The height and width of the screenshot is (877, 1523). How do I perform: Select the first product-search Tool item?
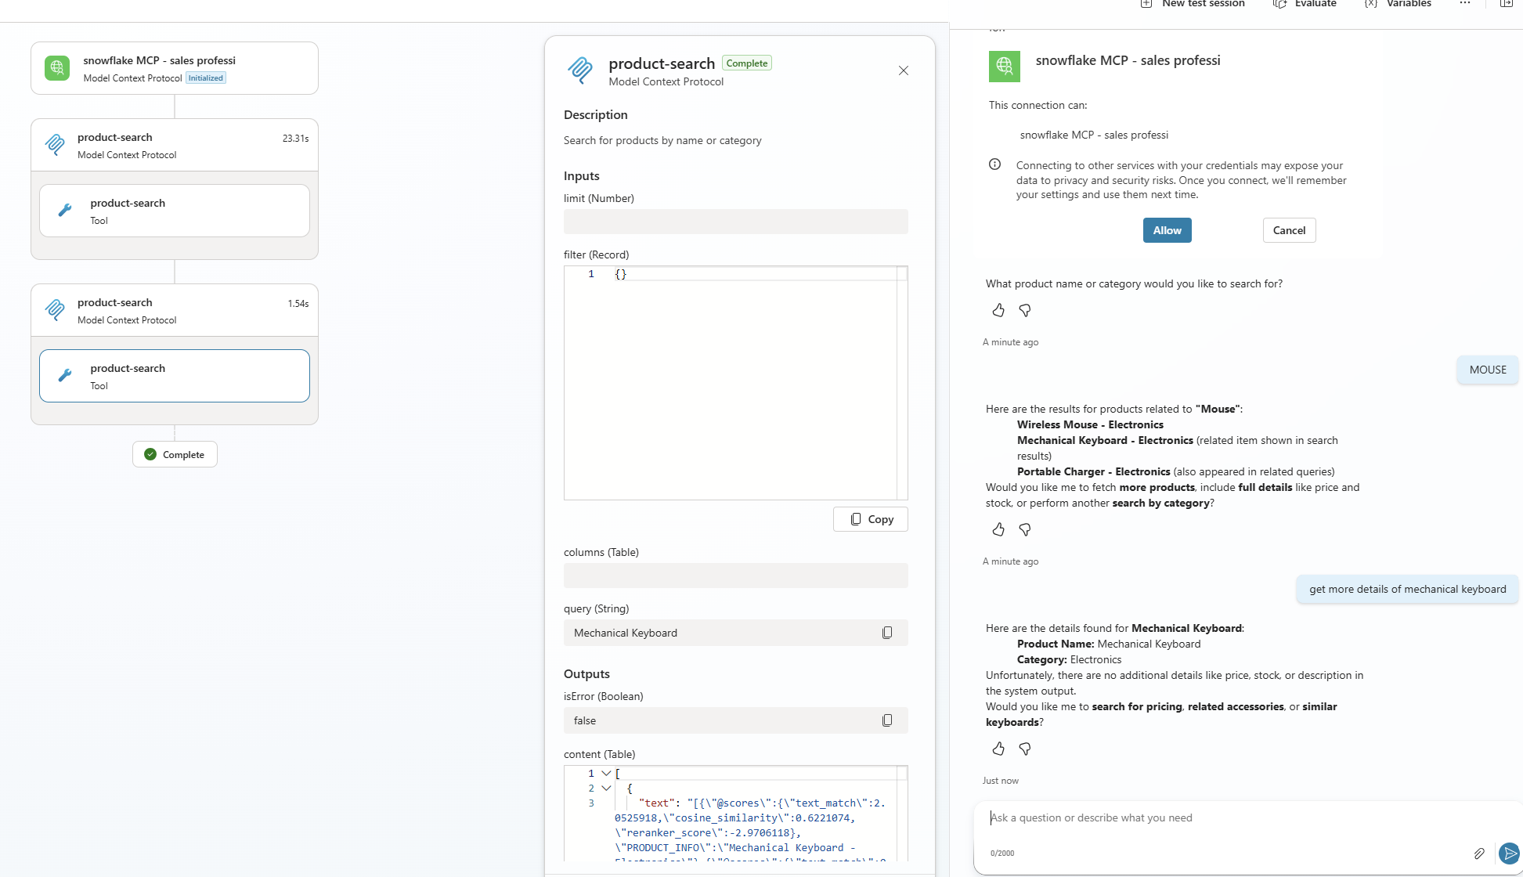[175, 211]
